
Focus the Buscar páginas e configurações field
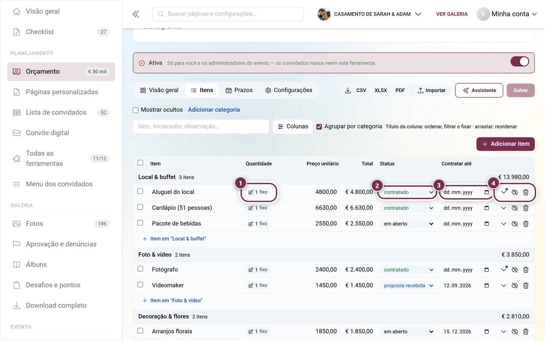228,14
